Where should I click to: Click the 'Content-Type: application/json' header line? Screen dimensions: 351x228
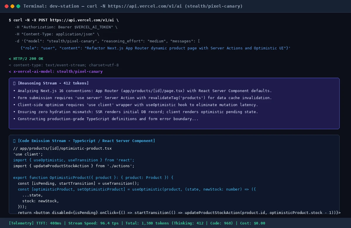[x=57, y=34]
